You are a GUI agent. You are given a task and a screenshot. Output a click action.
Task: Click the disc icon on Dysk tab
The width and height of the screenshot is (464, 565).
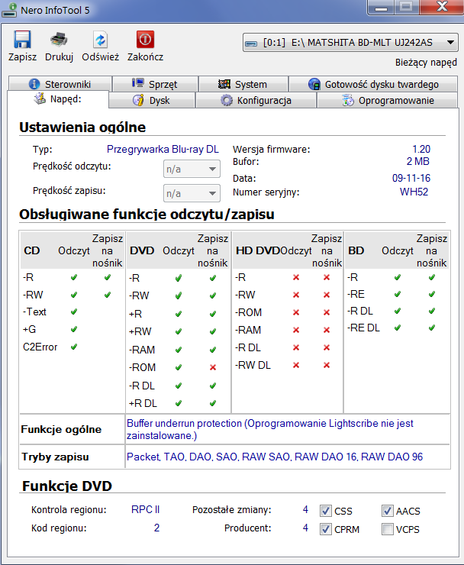point(138,100)
